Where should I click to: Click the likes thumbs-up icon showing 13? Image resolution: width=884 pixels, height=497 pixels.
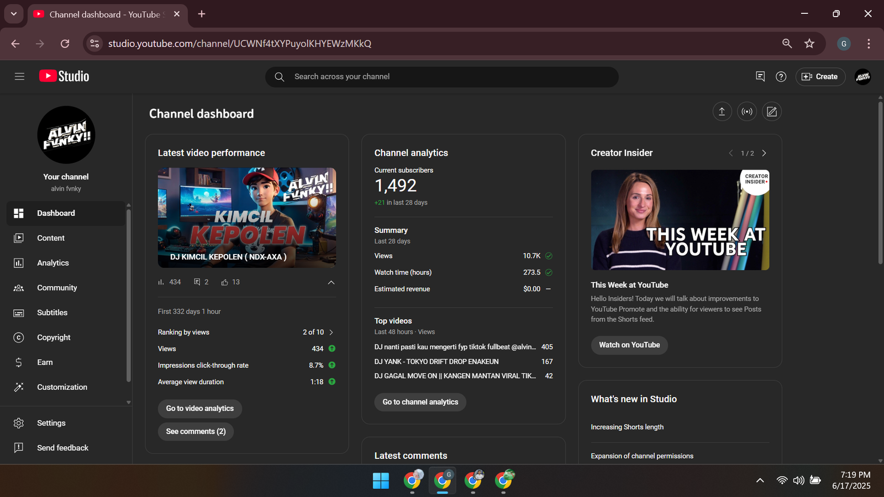[225, 282]
